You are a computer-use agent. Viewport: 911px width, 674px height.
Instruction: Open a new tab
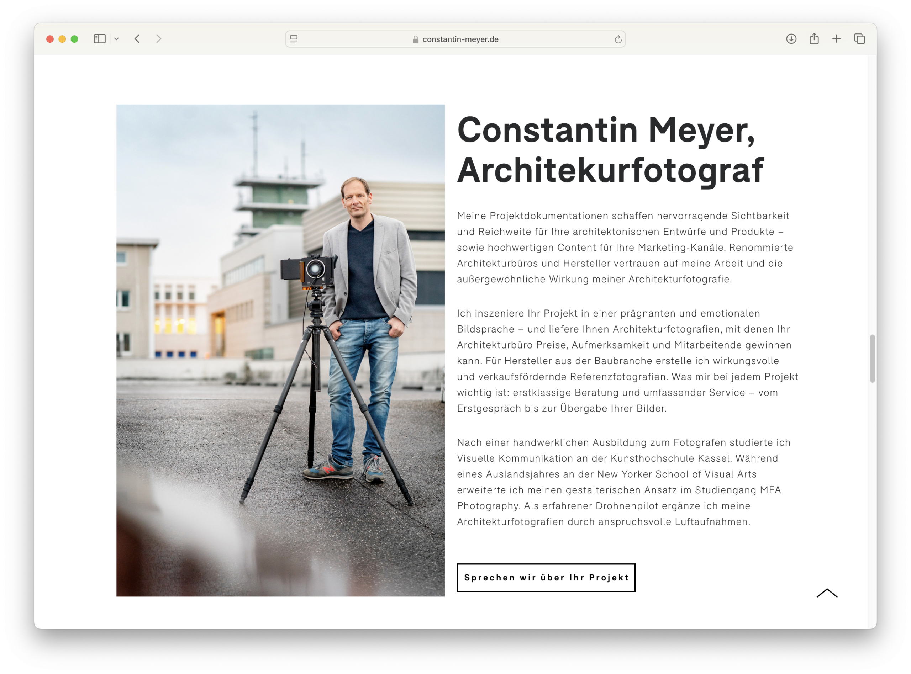pos(836,39)
